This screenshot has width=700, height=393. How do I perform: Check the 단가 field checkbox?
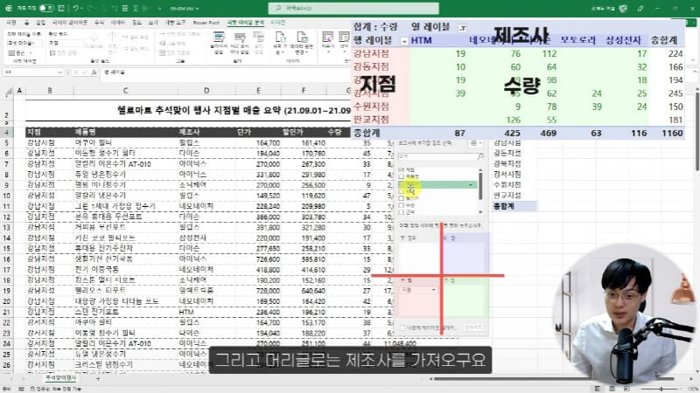(x=401, y=191)
